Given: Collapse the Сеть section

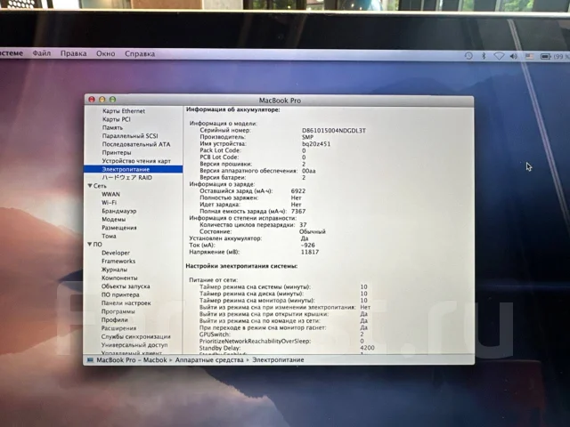Looking at the screenshot, I should click(90, 186).
